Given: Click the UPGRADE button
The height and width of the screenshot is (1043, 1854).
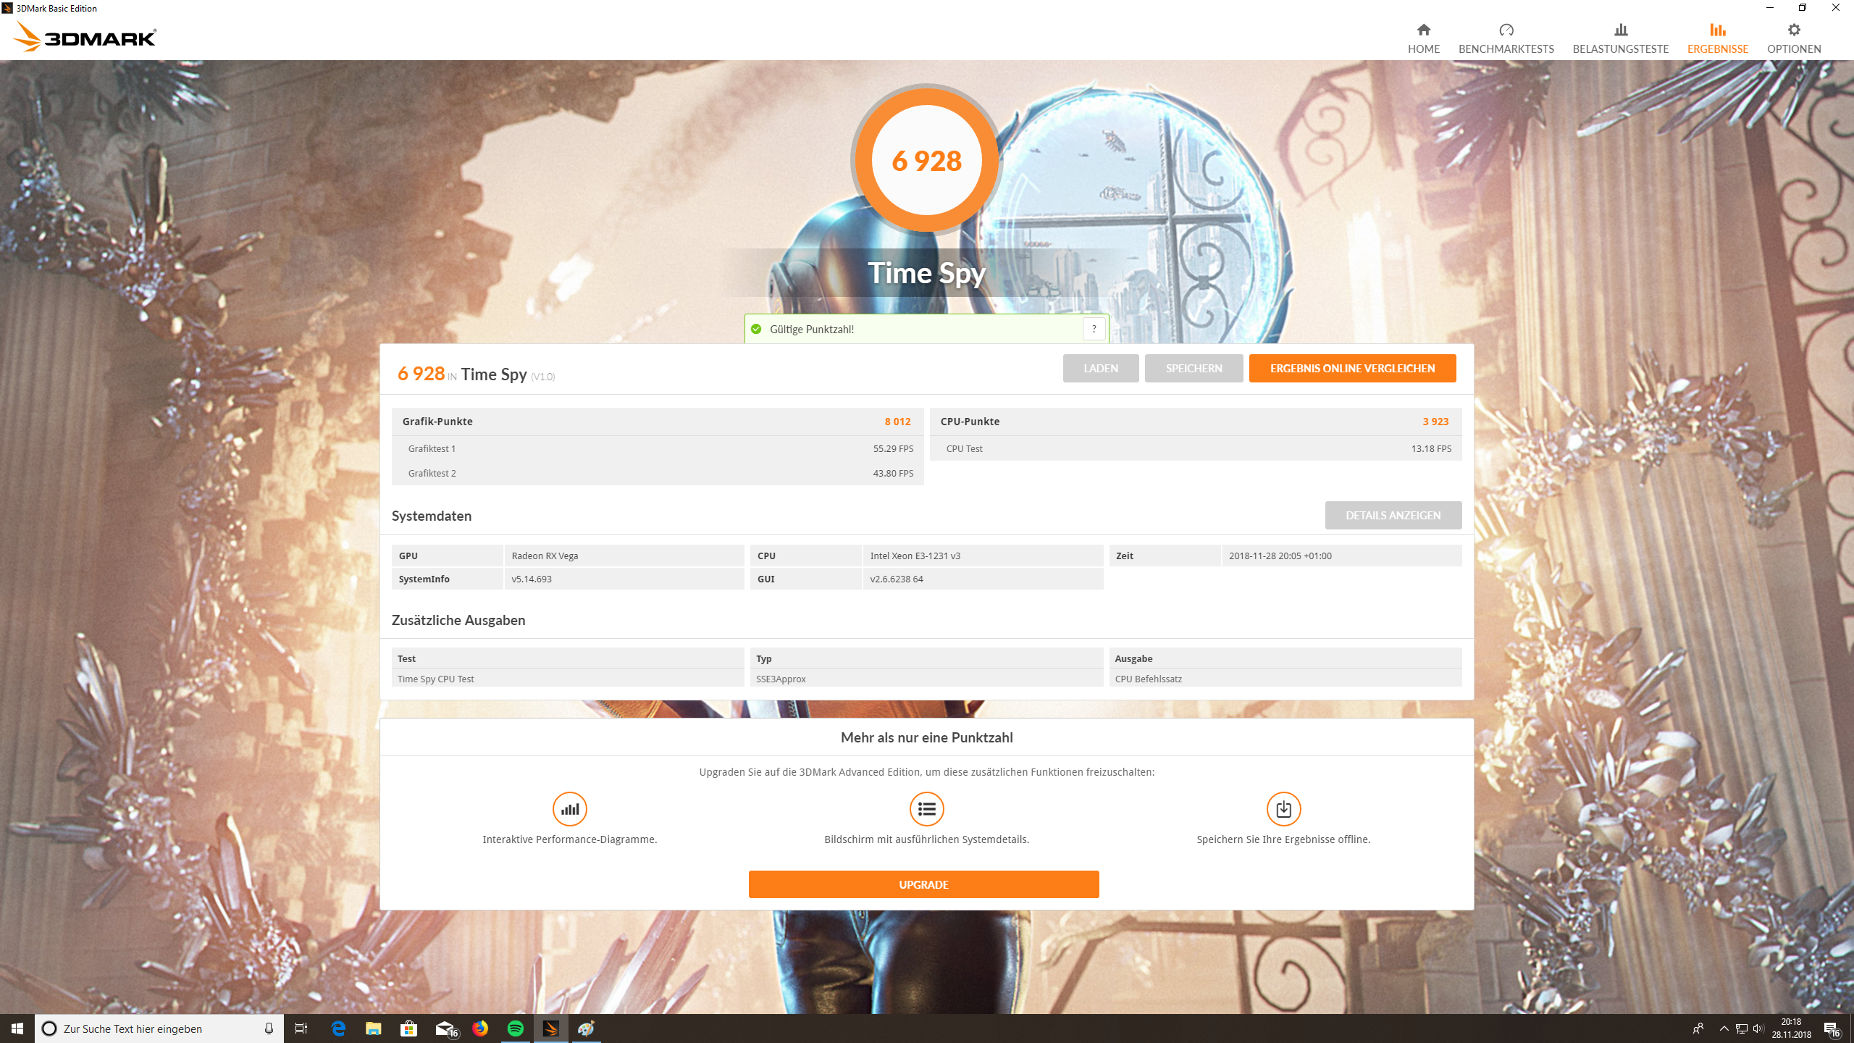Looking at the screenshot, I should (x=924, y=884).
